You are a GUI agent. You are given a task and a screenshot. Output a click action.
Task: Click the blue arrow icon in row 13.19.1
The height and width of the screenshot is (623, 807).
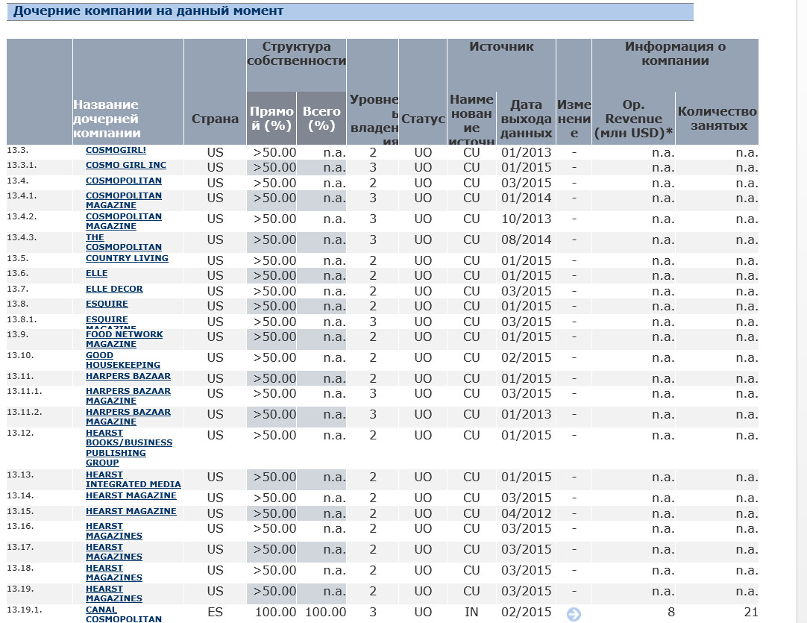pos(574,614)
